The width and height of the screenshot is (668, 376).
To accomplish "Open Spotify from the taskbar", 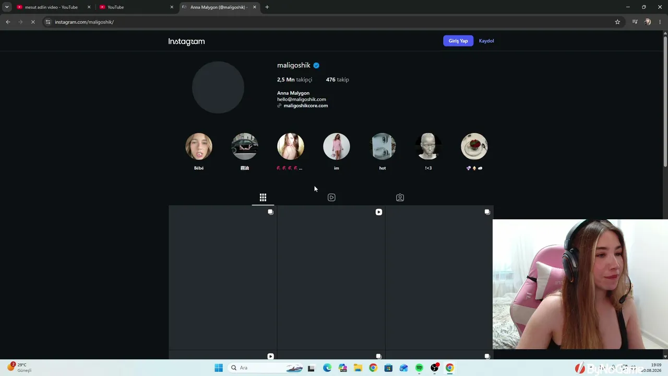I will tap(419, 368).
